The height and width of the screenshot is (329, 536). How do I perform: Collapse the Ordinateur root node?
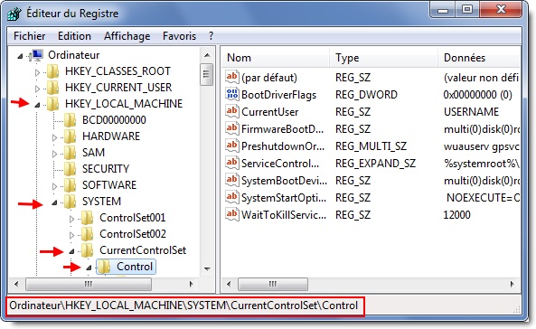point(20,56)
